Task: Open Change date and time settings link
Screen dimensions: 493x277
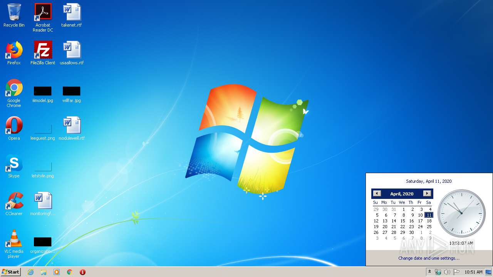Action: pyautogui.click(x=429, y=258)
